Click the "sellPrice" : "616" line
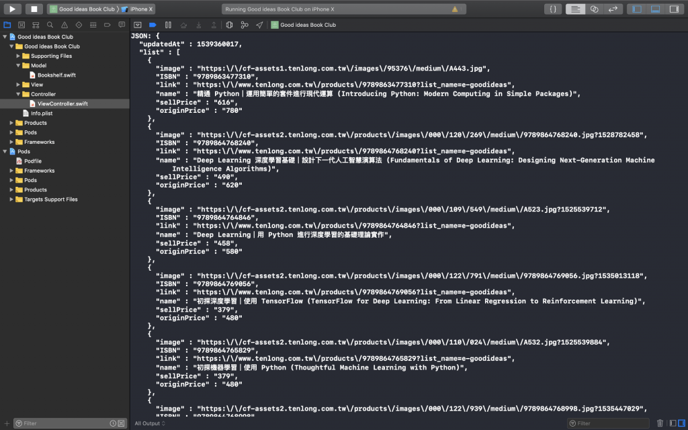The height and width of the screenshot is (430, 688). coord(197,102)
